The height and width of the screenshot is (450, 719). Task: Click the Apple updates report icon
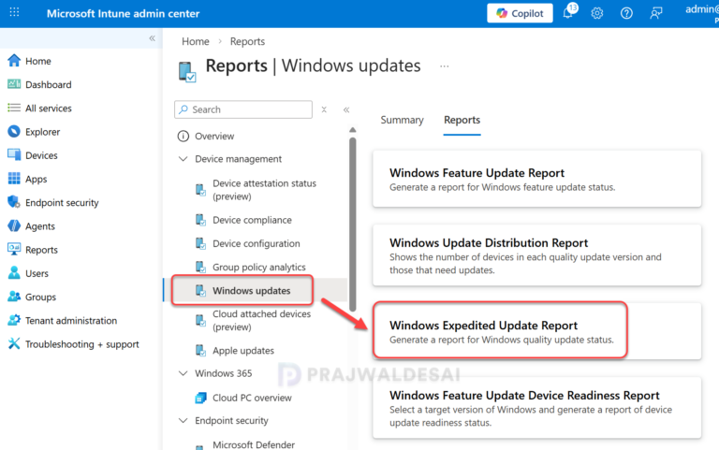(x=200, y=351)
